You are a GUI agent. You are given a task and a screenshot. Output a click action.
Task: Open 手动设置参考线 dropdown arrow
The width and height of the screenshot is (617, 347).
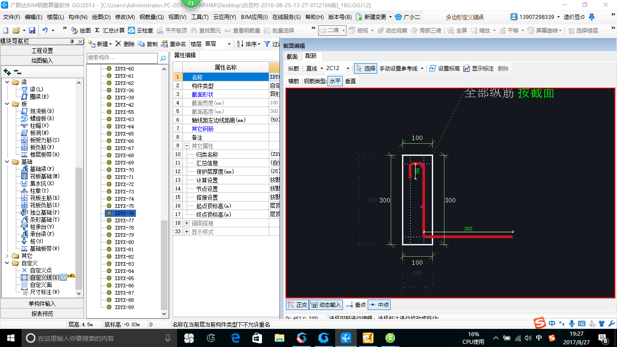pos(422,68)
